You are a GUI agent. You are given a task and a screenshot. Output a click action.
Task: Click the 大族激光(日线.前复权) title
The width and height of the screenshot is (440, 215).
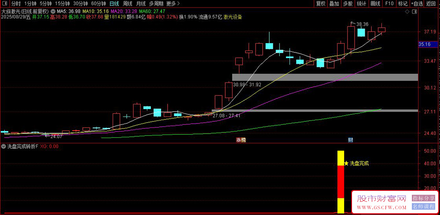click(25, 11)
